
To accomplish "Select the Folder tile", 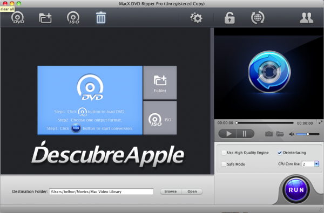I will coord(160,83).
